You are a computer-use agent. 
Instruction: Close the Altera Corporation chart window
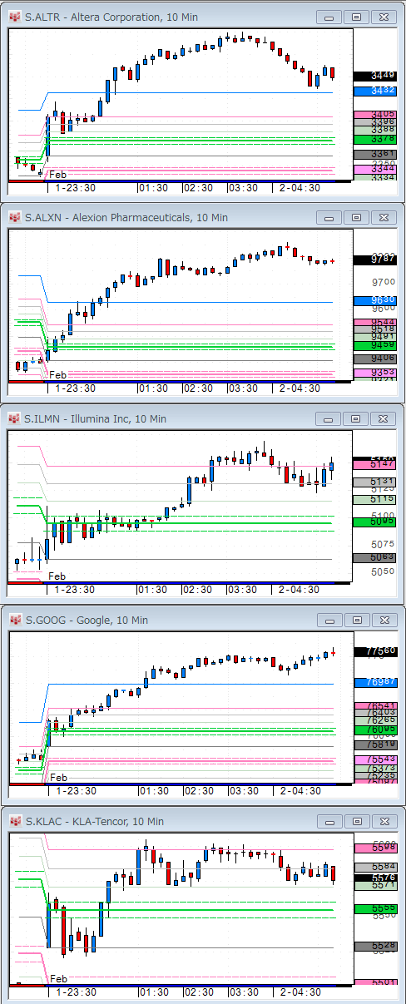[x=383, y=17]
